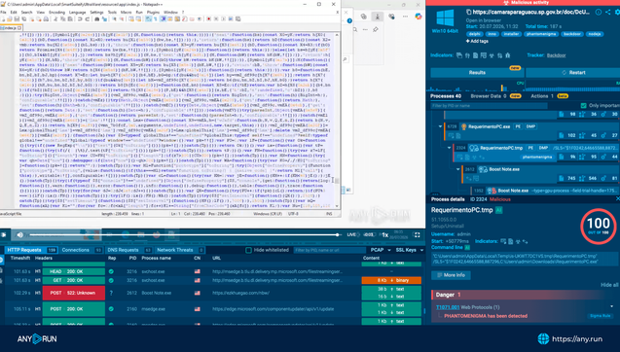Toggle the Only important checkbox
The image size is (620, 352).
tap(583, 105)
